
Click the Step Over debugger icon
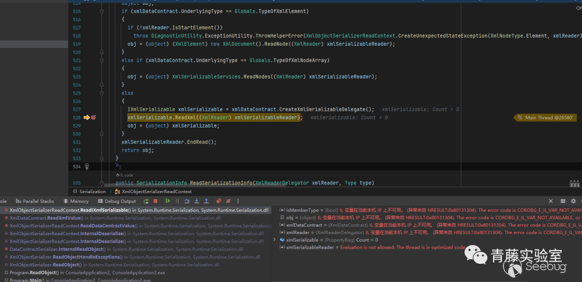tap(187, 201)
